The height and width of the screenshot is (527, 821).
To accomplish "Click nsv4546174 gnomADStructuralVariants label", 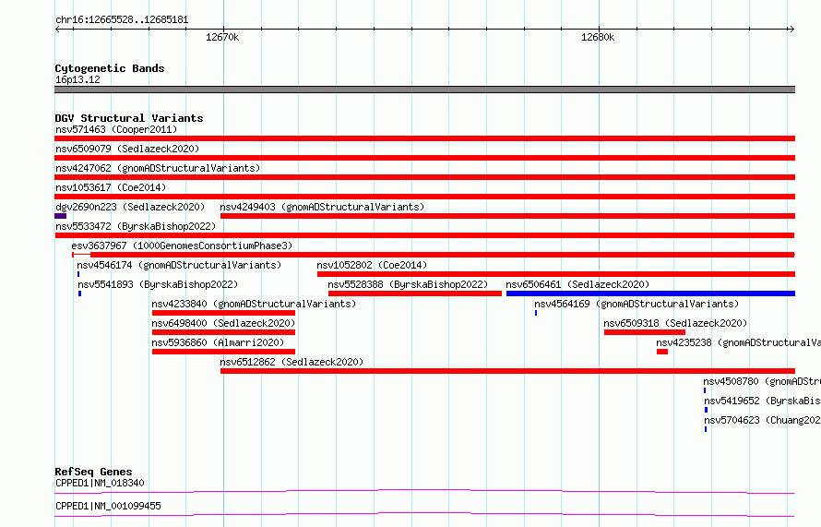I will click(x=179, y=265).
